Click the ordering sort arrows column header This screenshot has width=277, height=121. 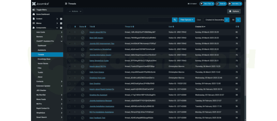point(75,27)
